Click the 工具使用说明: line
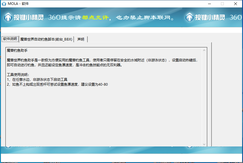This screenshot has height=163, width=243. pyautogui.click(x=18, y=75)
